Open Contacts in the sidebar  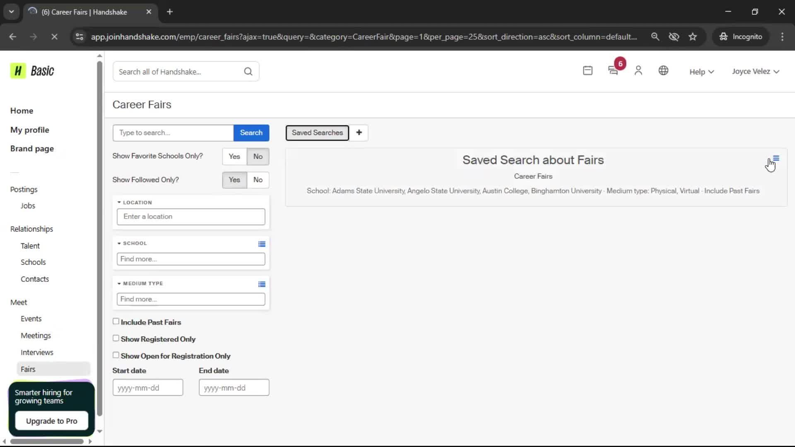point(35,279)
